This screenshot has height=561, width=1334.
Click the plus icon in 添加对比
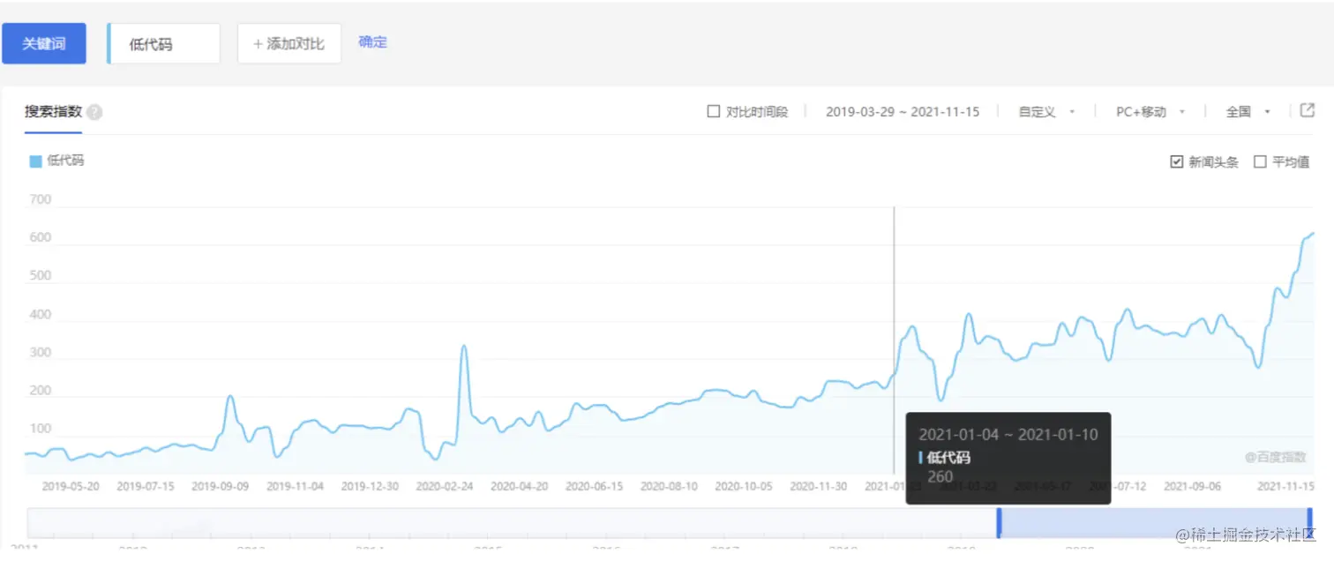(259, 44)
